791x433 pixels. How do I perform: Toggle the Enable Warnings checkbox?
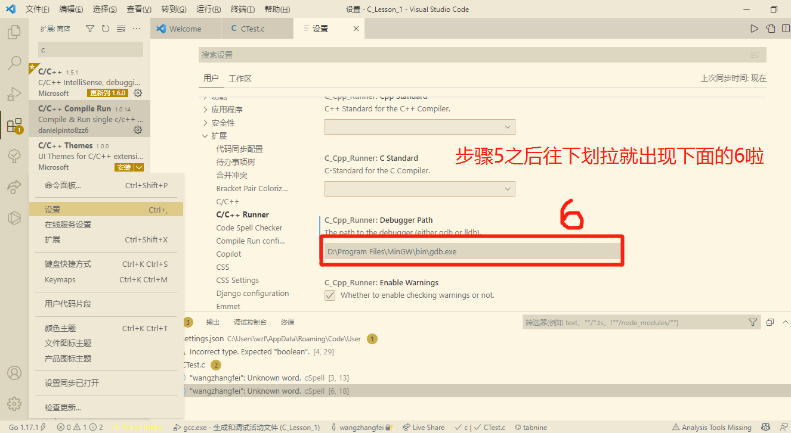coord(330,295)
